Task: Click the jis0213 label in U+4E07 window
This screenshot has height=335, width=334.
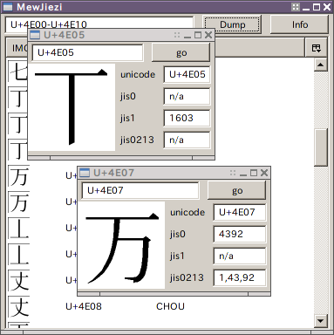Action: click(x=187, y=277)
